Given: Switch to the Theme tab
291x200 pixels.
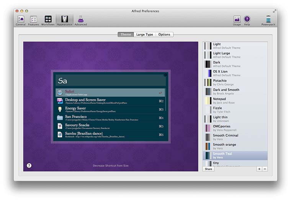Looking at the screenshot, I should point(126,35).
